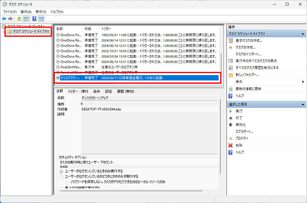Open the 表示 submenu arrow in actions pane
The width and height of the screenshot is (307, 203).
(302, 82)
